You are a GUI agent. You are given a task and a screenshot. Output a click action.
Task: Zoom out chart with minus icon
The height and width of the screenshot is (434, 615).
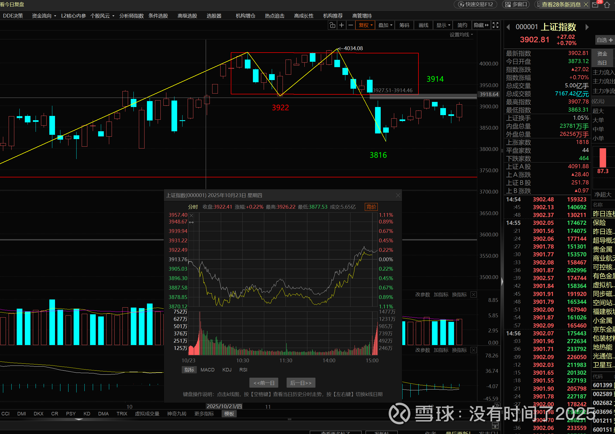pos(351,25)
